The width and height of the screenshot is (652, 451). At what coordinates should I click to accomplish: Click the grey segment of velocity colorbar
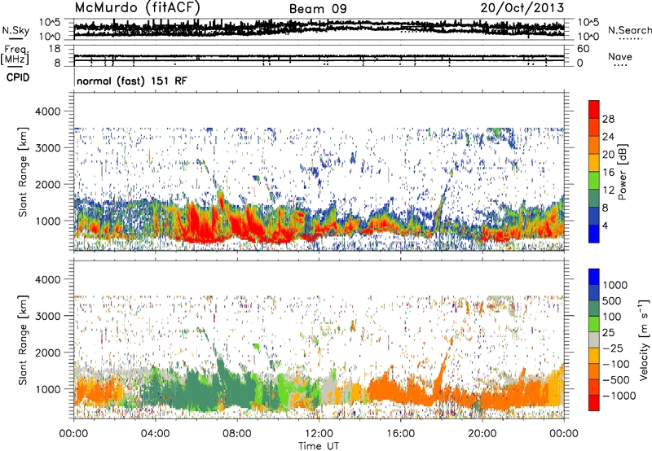[594, 340]
